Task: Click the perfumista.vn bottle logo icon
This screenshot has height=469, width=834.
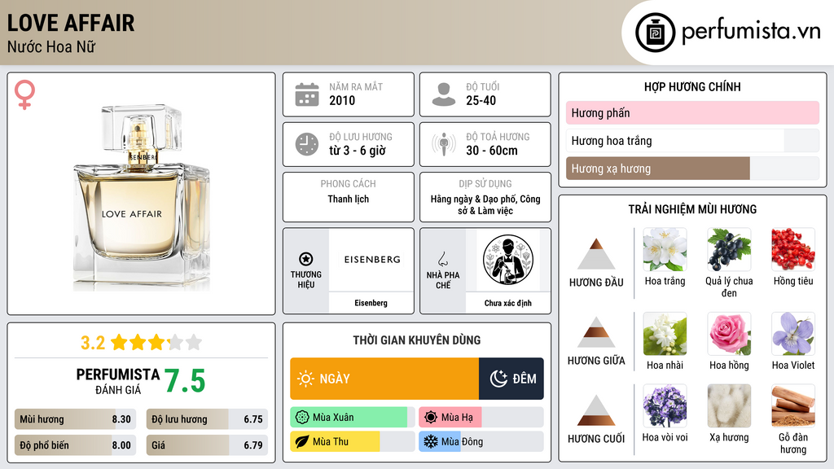Action: pos(655,33)
